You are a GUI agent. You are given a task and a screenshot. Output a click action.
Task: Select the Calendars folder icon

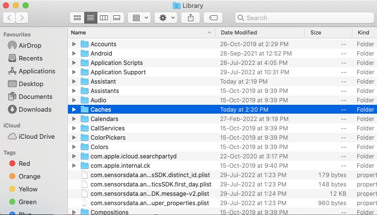(84, 119)
